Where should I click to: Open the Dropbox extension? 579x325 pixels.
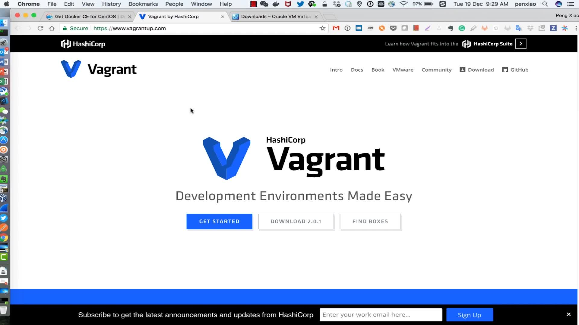[x=530, y=28]
